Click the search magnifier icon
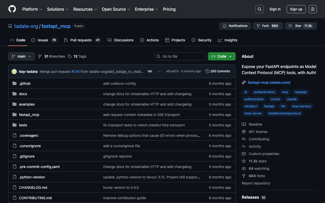Screen dimensions: 325x203 coord(259,9)
